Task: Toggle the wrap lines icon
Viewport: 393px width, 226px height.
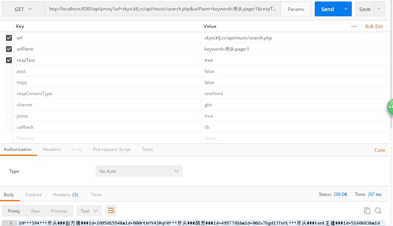Action: tap(111, 211)
